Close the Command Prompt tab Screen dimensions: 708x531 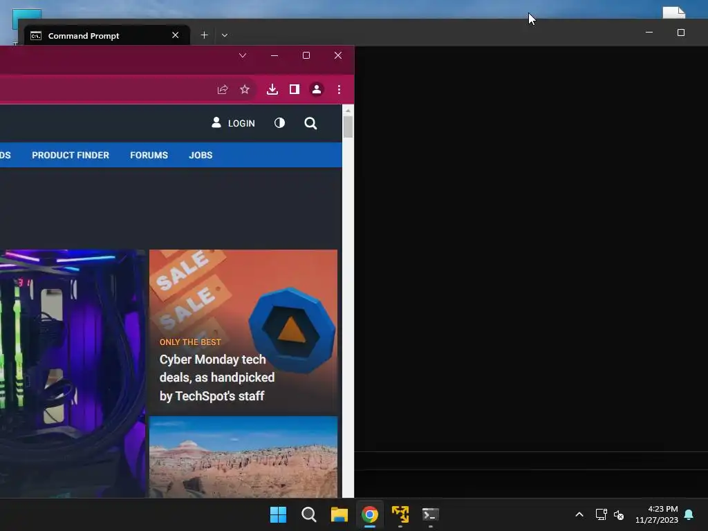175,35
